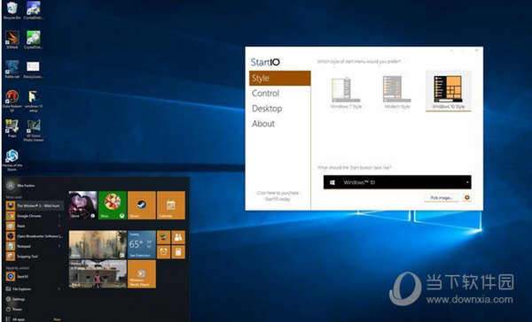Open the Windows 10 Start button dropdown

click(397, 182)
